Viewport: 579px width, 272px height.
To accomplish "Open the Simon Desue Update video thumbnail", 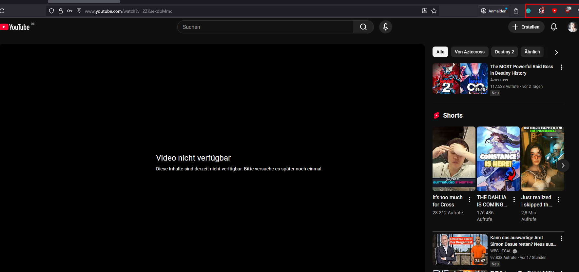I will tap(460, 250).
